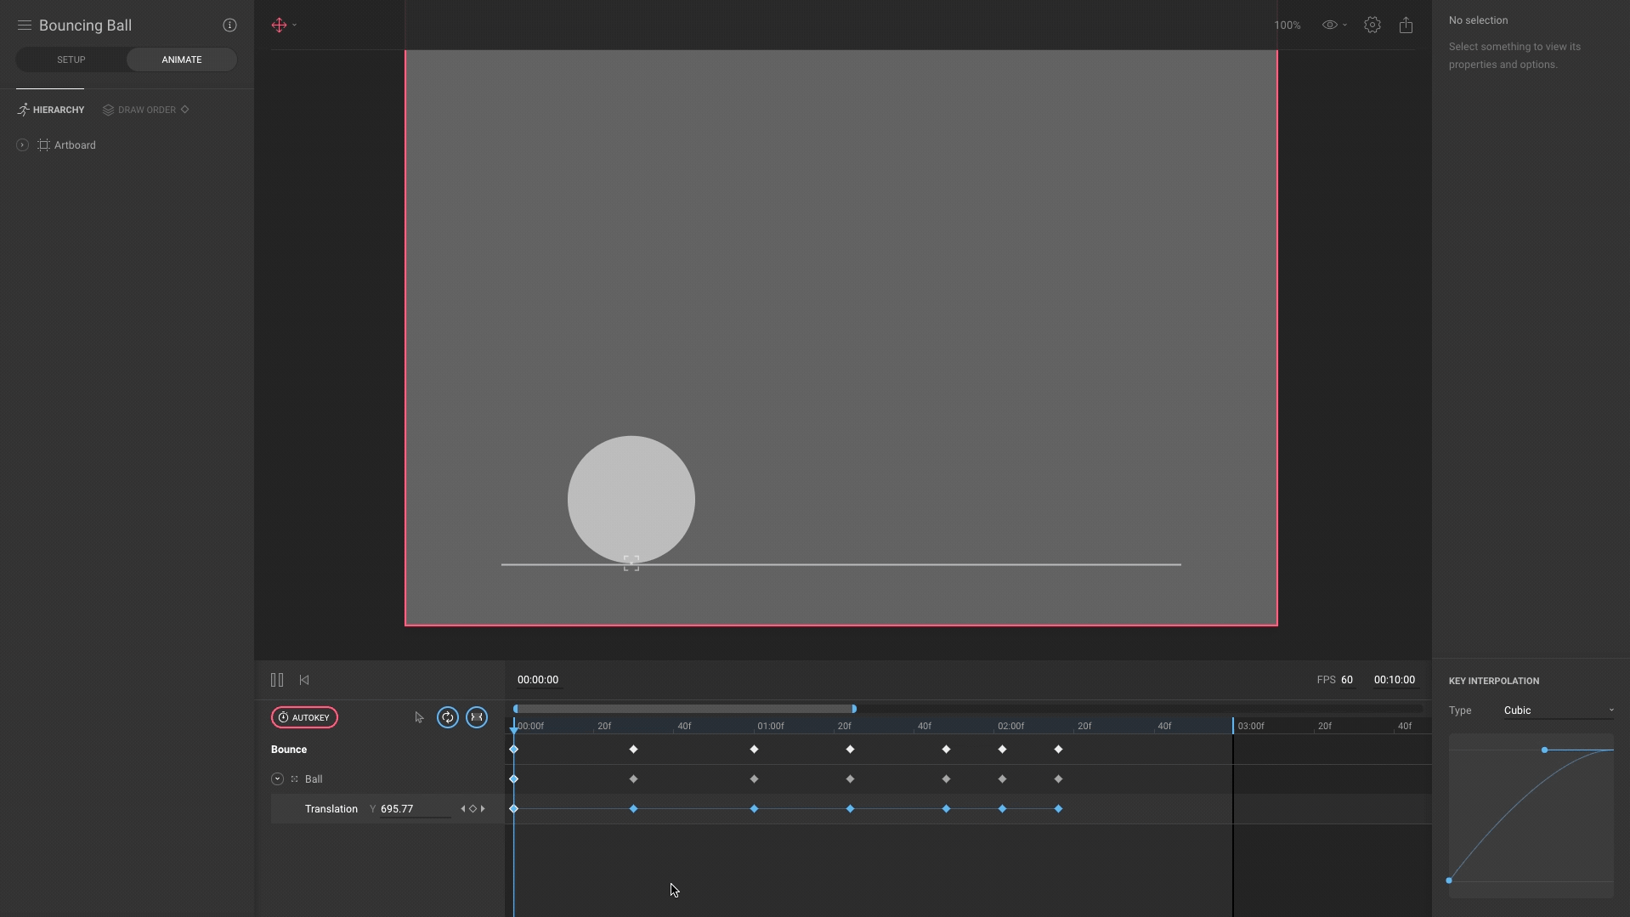Jump to start of animation

(304, 680)
